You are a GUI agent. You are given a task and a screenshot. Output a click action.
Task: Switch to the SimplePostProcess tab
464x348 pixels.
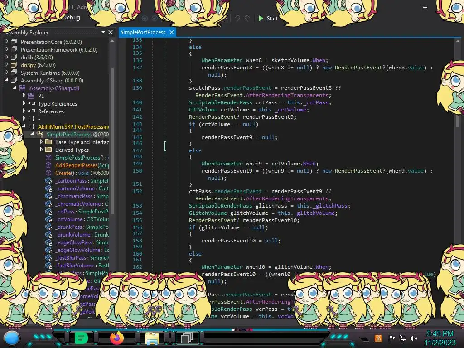(143, 32)
